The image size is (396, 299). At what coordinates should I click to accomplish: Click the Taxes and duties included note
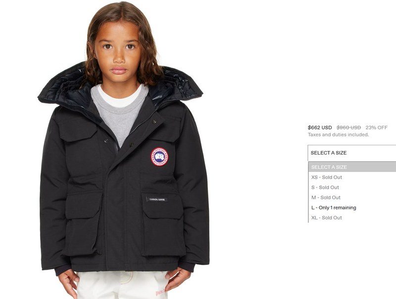(x=338, y=134)
